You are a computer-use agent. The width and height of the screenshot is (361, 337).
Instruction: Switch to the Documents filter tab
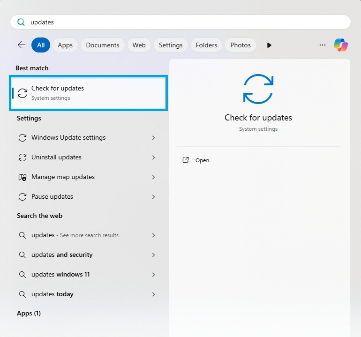[103, 45]
